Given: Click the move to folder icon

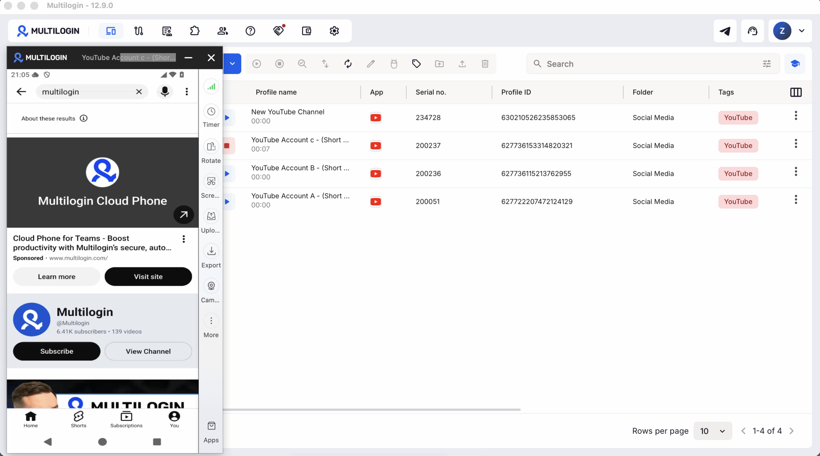Looking at the screenshot, I should click(439, 64).
